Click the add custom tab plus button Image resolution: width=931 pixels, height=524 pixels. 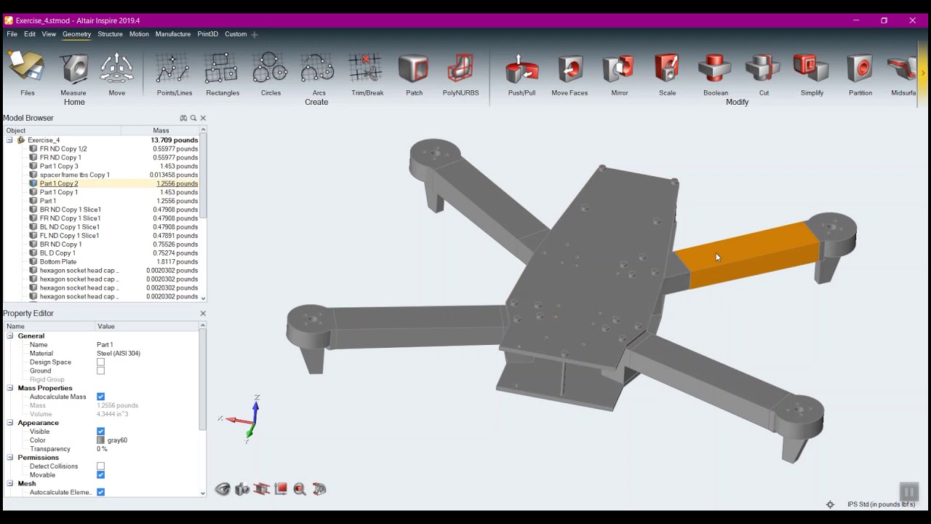(x=255, y=34)
